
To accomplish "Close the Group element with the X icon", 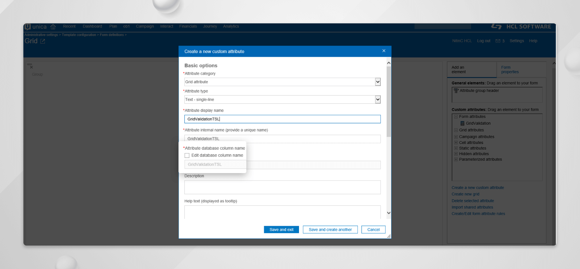I will [31, 67].
